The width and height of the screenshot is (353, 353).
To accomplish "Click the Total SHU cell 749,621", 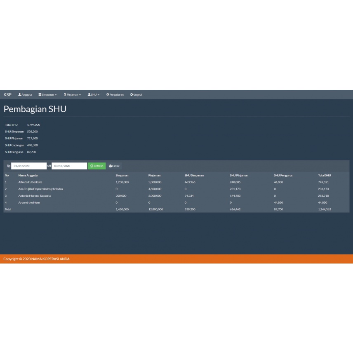I will 323,182.
